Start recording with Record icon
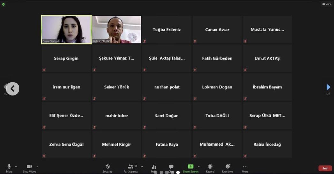 click(x=210, y=167)
